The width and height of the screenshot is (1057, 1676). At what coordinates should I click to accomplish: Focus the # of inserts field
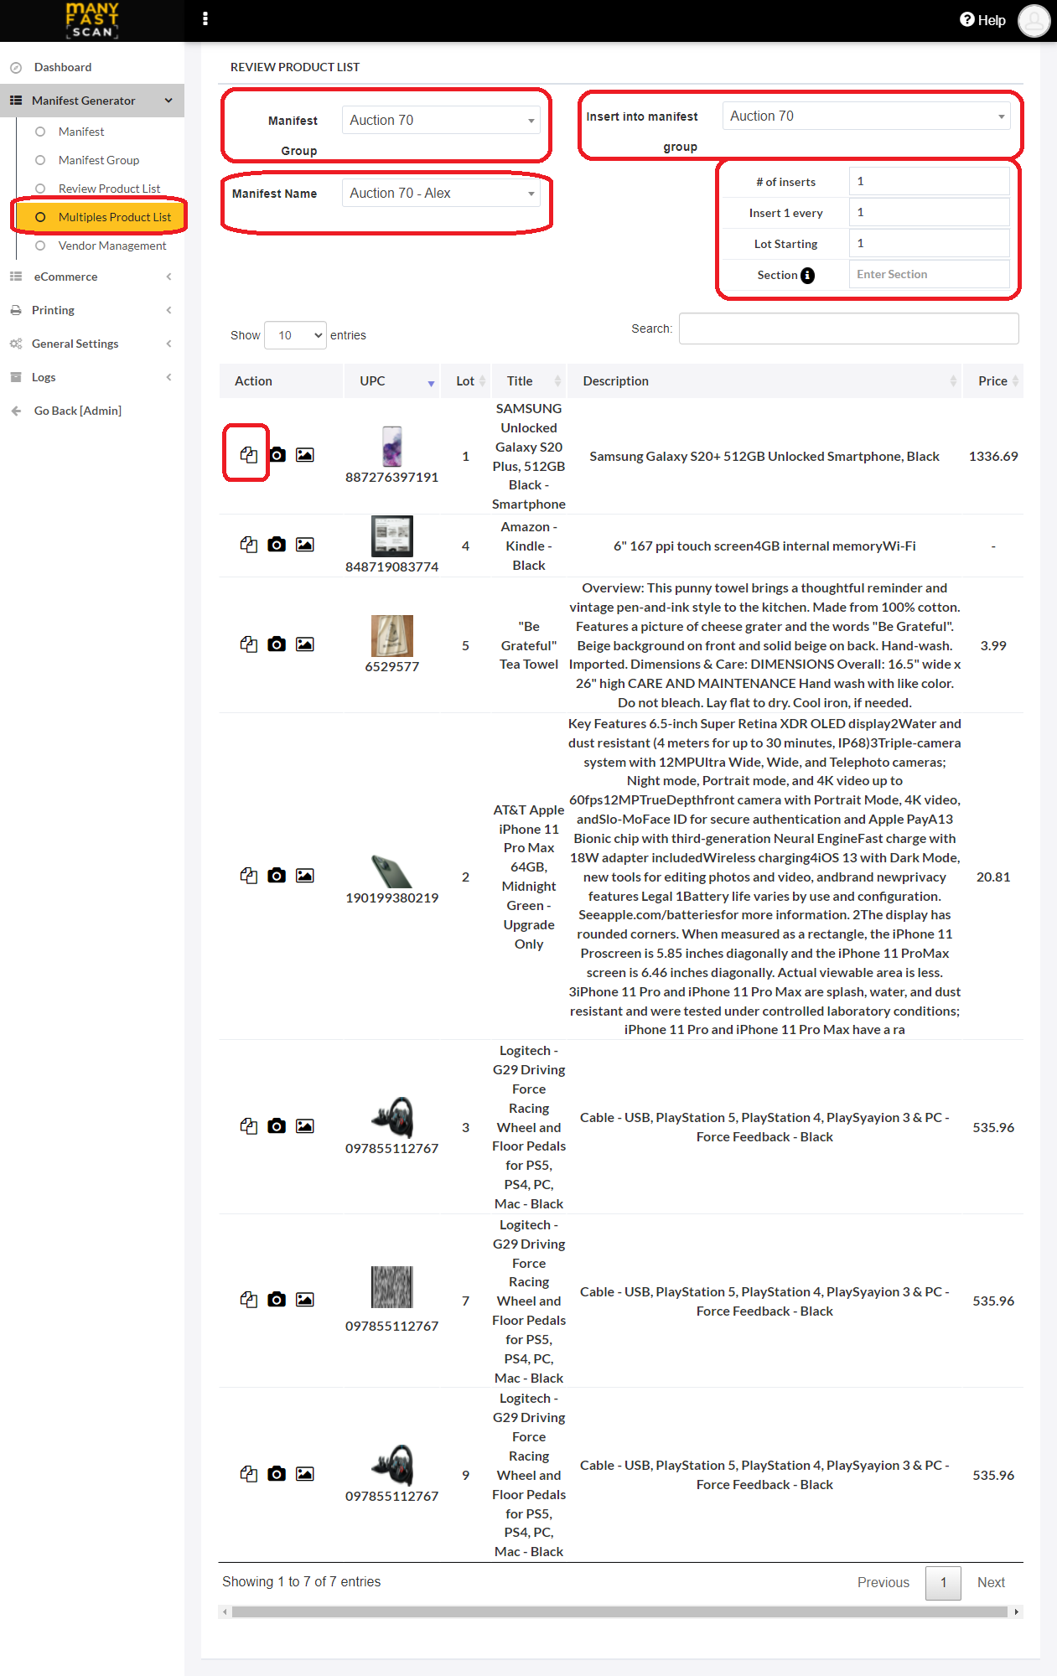click(929, 181)
